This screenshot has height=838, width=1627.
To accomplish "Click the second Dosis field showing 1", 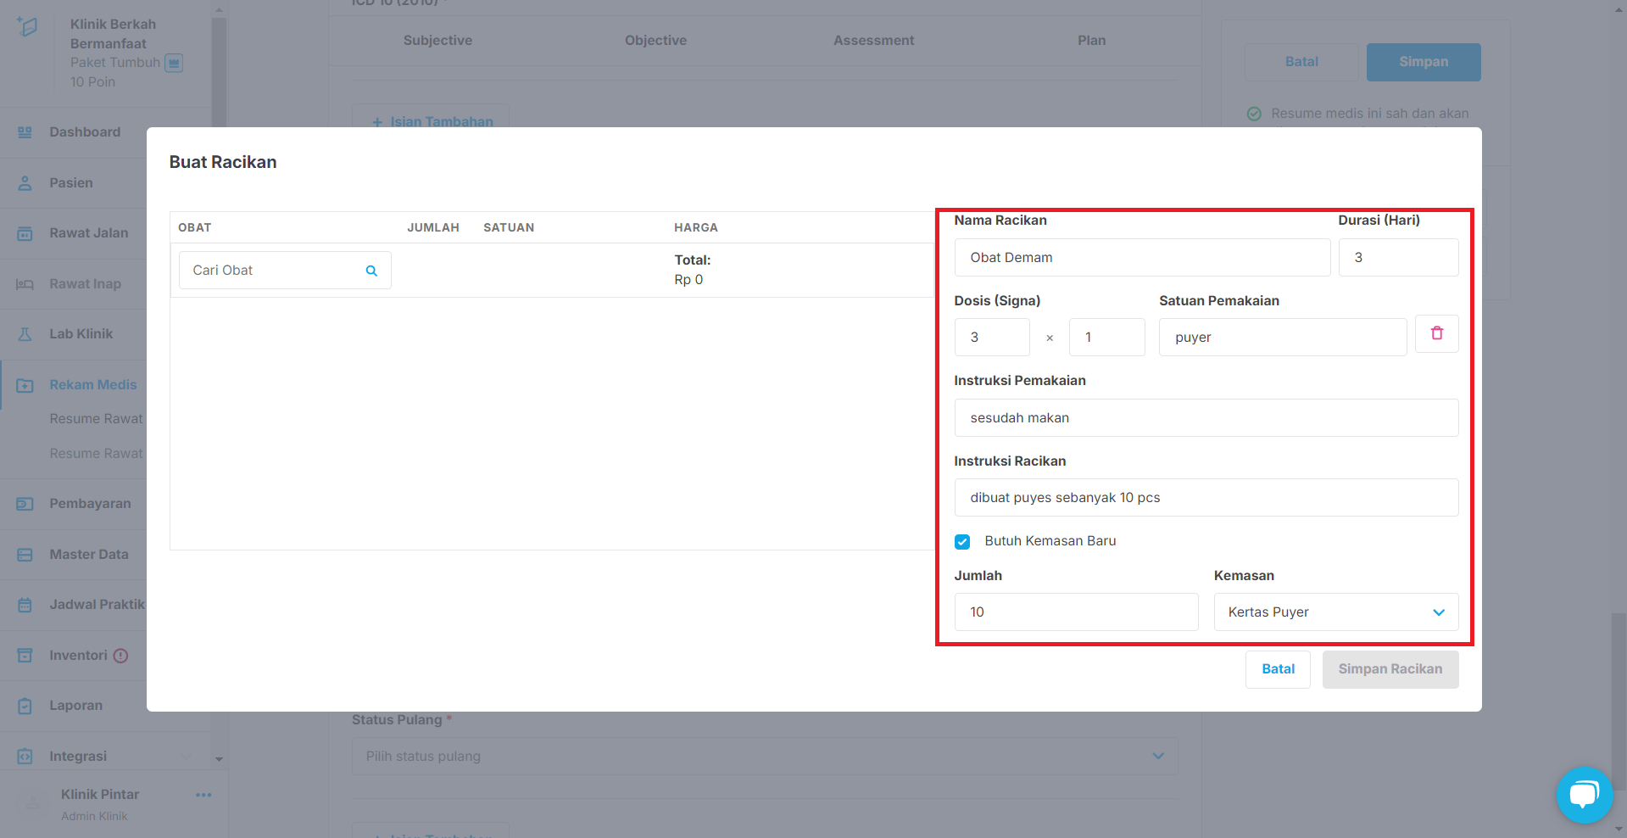I will tap(1107, 337).
